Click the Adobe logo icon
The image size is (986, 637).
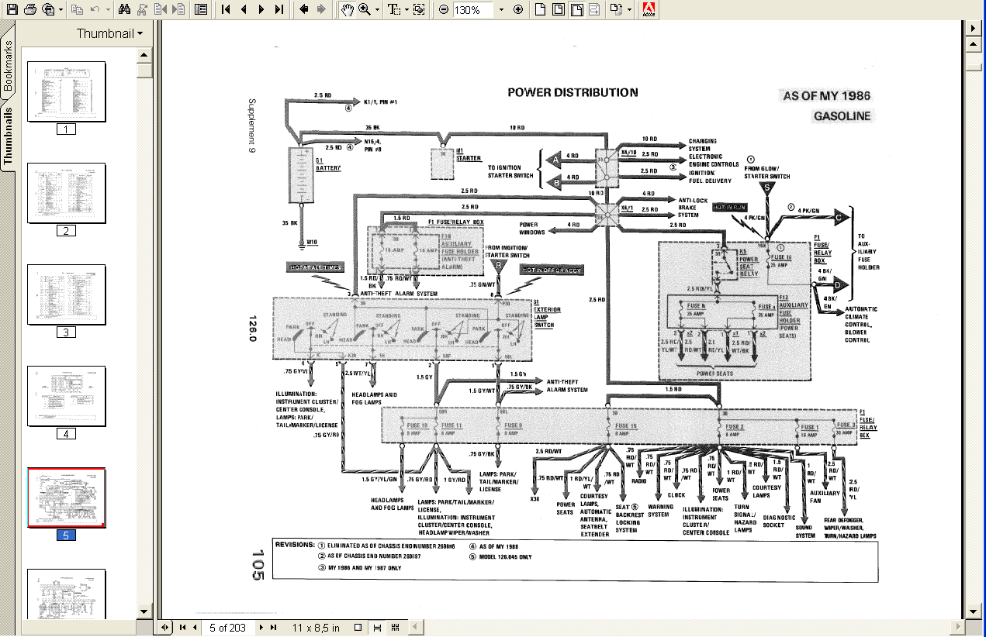point(649,9)
